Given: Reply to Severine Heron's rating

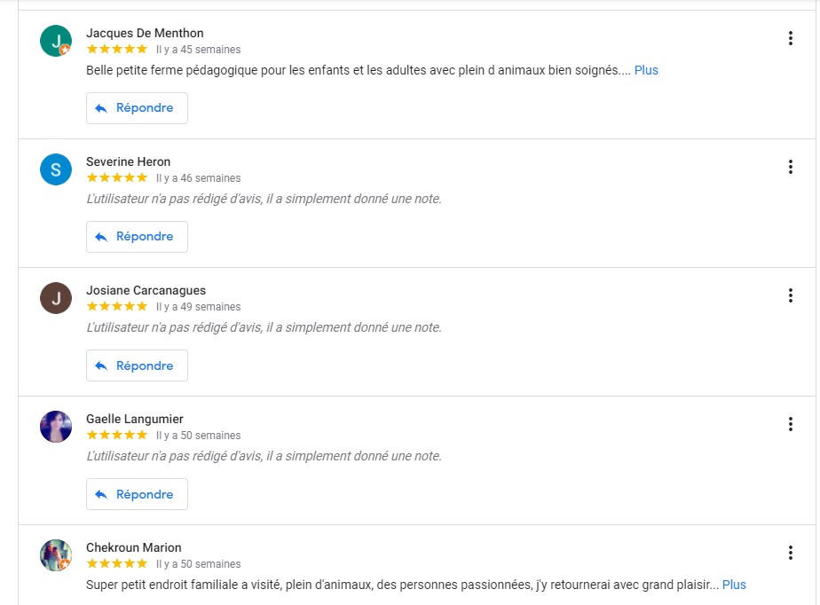Looking at the screenshot, I should pos(137,237).
